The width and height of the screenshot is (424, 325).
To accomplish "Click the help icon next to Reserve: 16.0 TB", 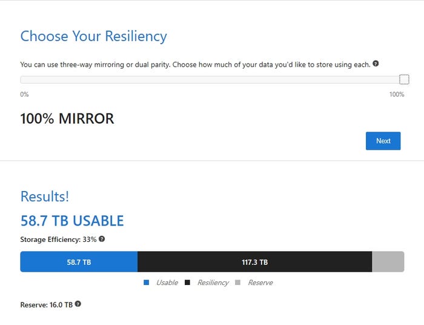I will [78, 304].
